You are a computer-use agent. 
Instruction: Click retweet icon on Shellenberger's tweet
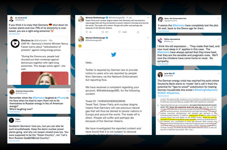pos(103,32)
